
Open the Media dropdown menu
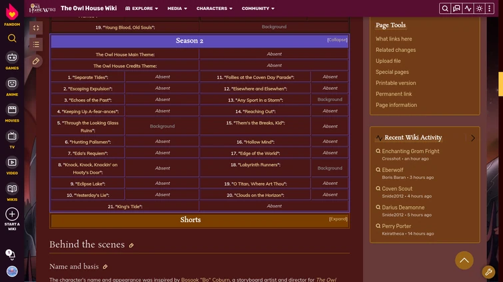[177, 9]
